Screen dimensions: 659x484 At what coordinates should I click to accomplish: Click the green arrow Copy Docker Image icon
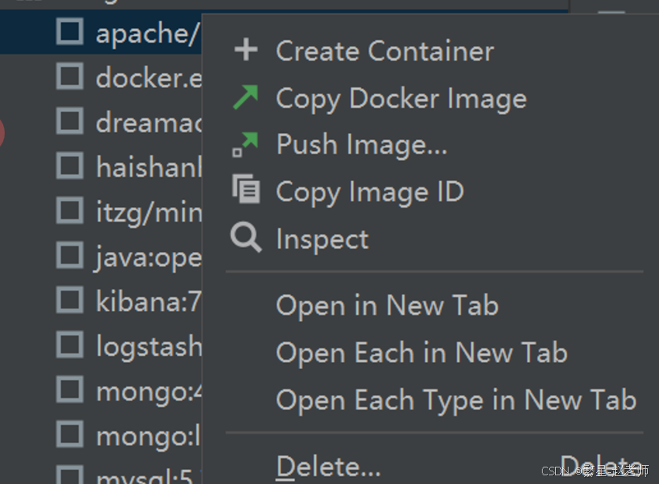(246, 98)
